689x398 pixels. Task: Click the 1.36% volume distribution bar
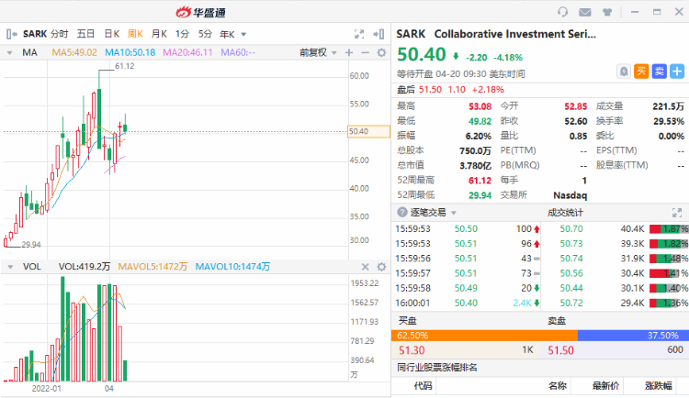tap(669, 303)
